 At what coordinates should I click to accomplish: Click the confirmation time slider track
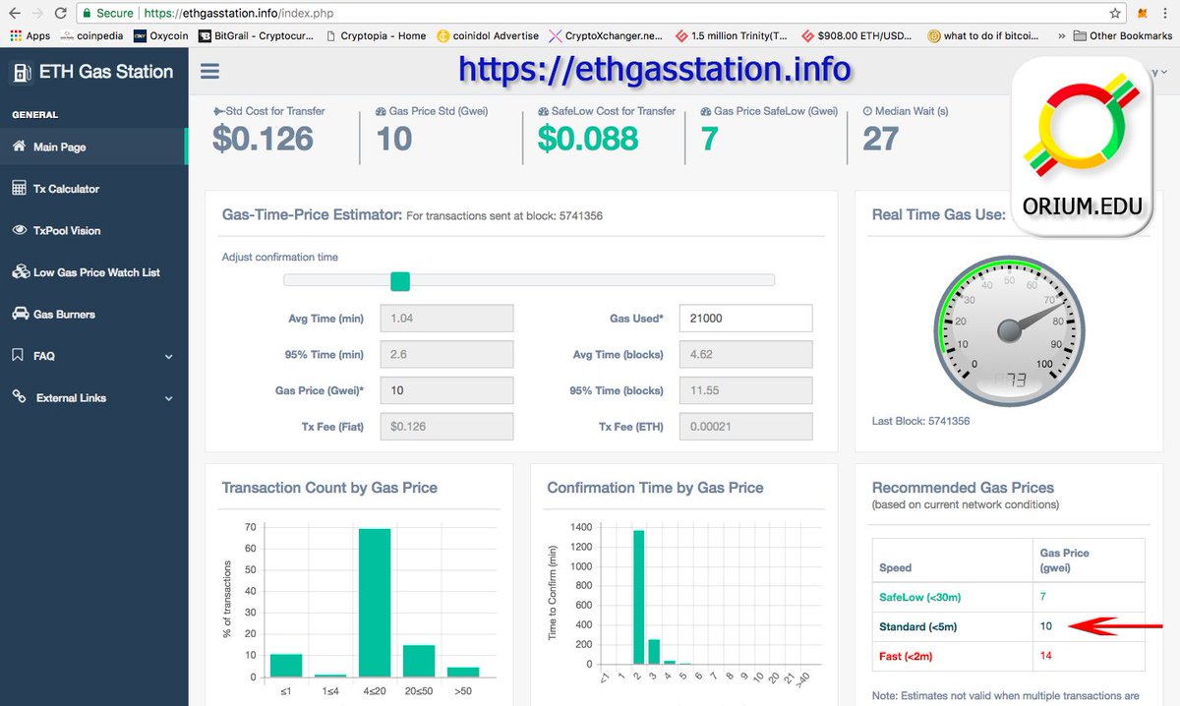pyautogui.click(x=529, y=280)
